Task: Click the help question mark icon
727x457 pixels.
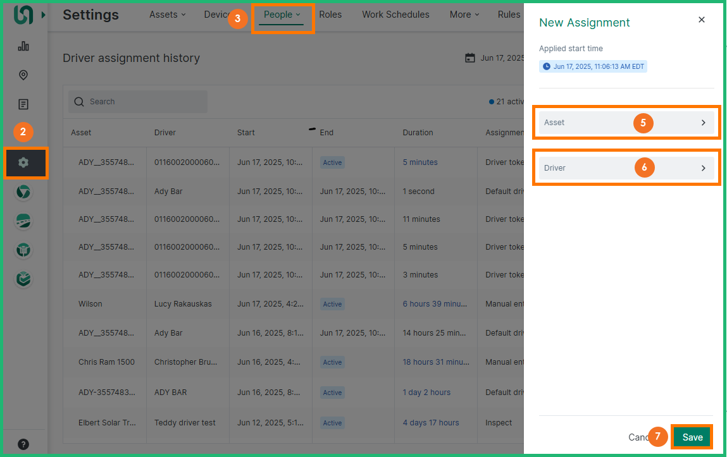Action: point(23,444)
